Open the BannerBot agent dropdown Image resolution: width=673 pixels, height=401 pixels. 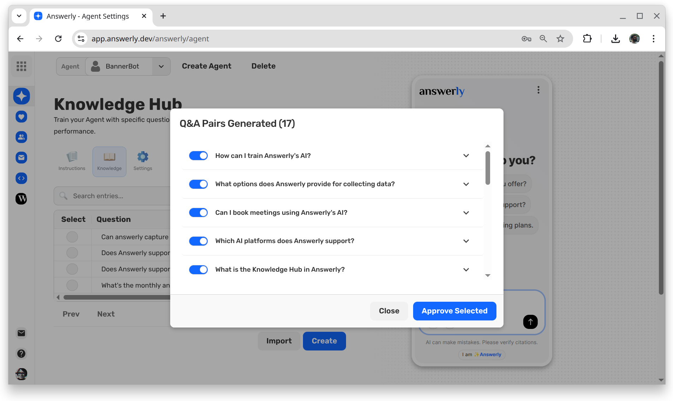coord(161,66)
